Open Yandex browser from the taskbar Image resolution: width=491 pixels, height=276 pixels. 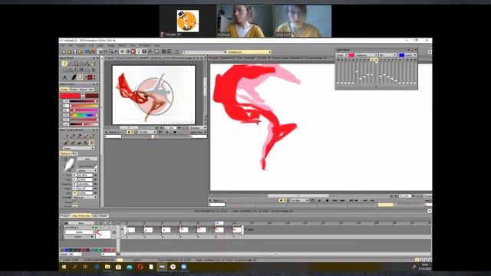pos(173,267)
